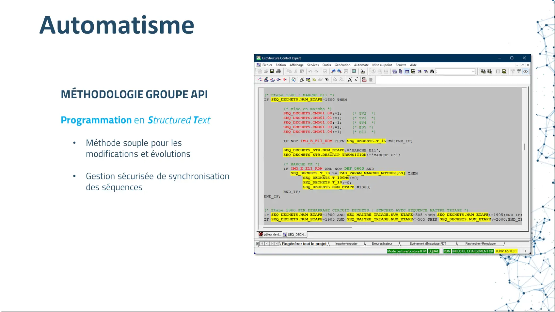Click the DEF_0603 variable in the code
Image resolution: width=555 pixels, height=312 pixels.
[x=354, y=169]
